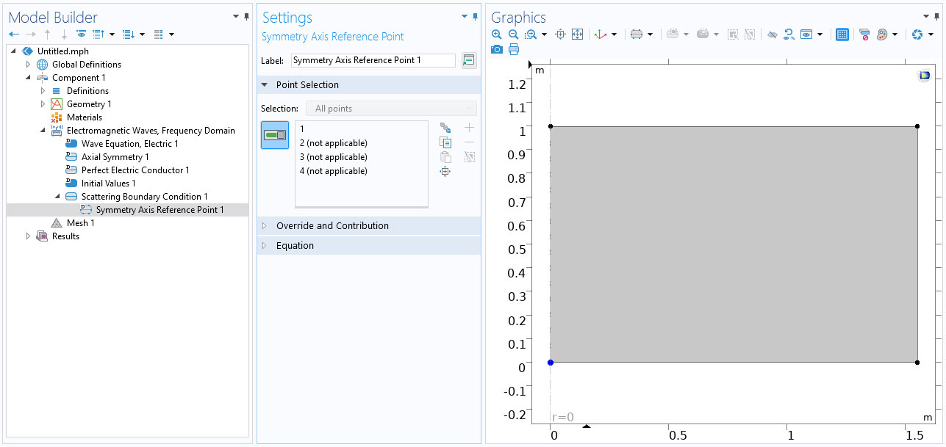Expand the Override and Contribution section

click(x=332, y=225)
